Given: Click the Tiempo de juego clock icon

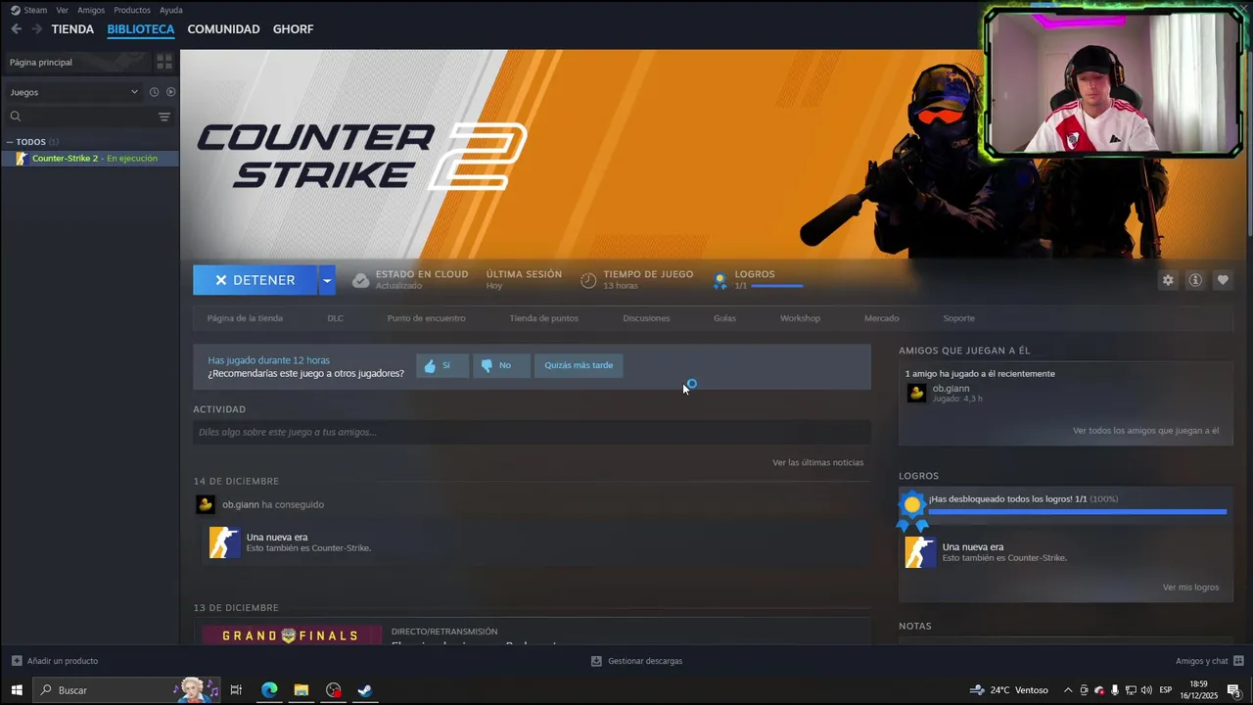Looking at the screenshot, I should coord(588,280).
